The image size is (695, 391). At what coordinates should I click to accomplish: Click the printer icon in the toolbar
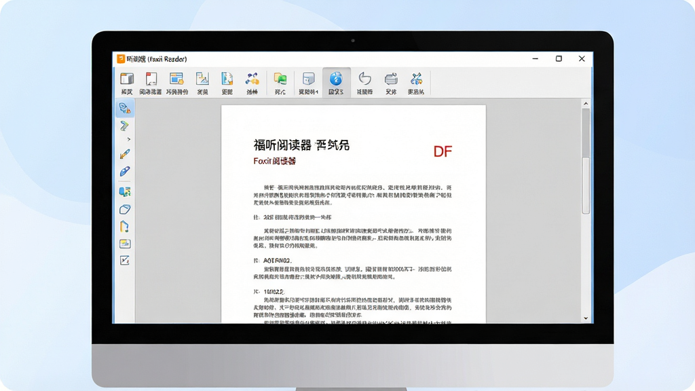(x=391, y=79)
